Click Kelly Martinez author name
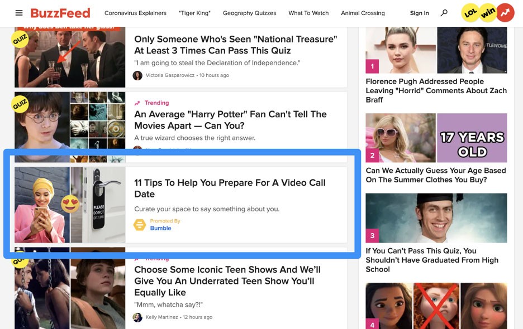The image size is (523, 329). [x=162, y=317]
